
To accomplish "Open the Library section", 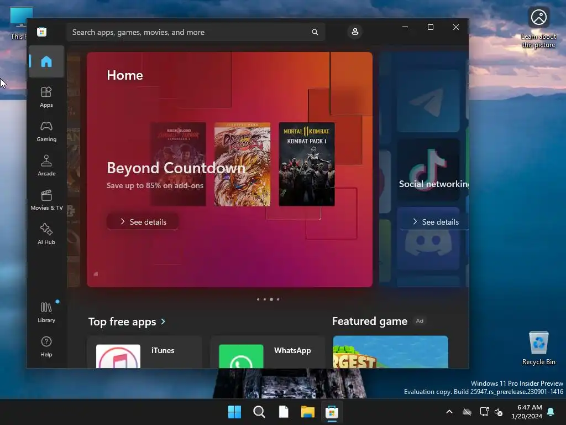I will 46,313.
